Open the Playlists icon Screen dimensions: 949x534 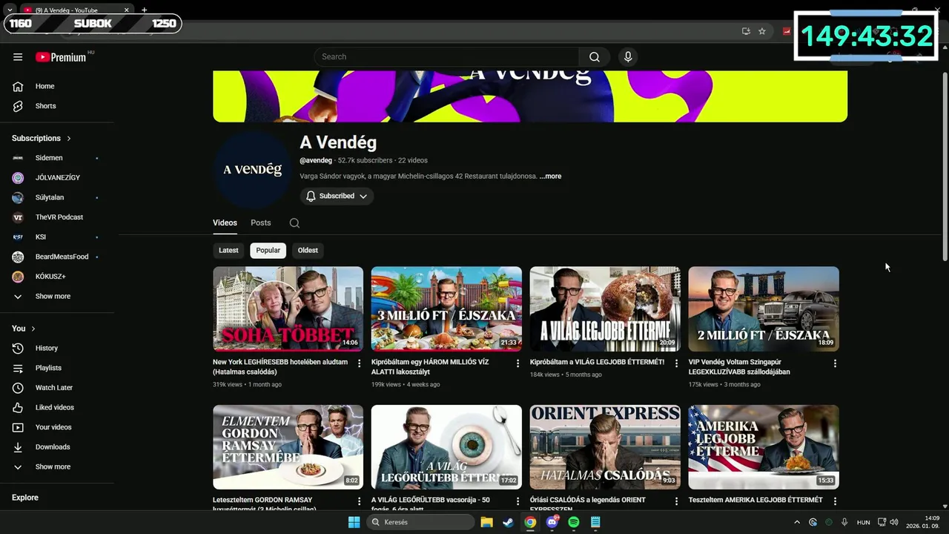(x=18, y=368)
